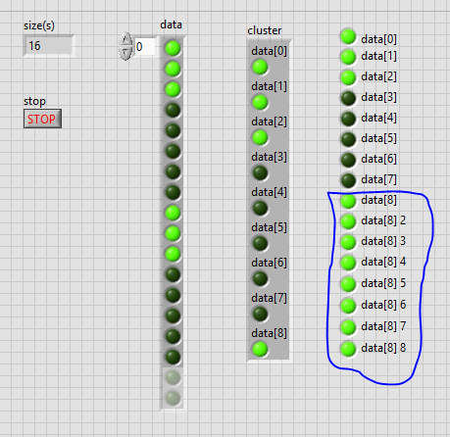Click the red STOP button
Viewport: 450px width, 437px height.
coord(42,119)
